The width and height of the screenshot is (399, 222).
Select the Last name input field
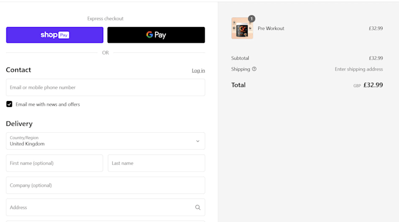point(156,163)
